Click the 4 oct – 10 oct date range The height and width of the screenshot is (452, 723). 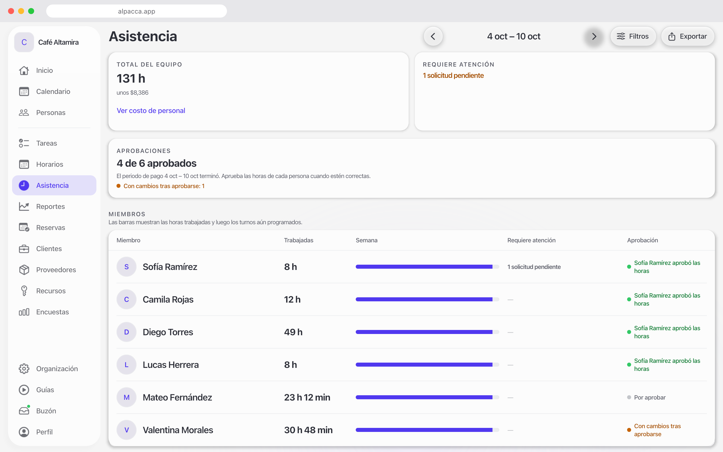point(514,36)
